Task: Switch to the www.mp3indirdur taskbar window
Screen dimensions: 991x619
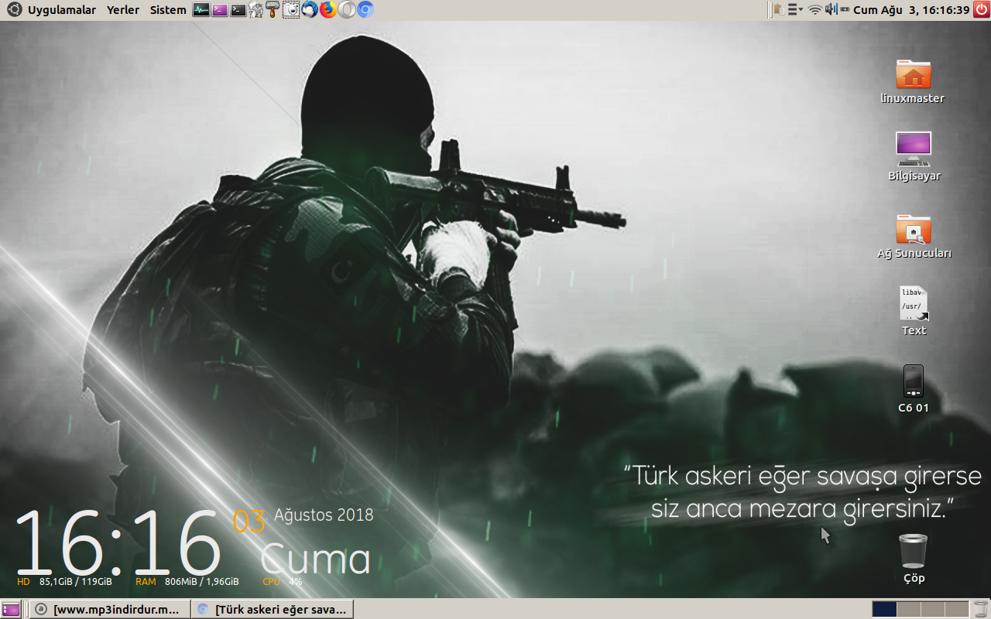Action: point(109,609)
